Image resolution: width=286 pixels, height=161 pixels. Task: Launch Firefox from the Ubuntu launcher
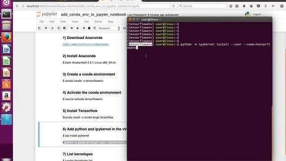tap(6, 38)
